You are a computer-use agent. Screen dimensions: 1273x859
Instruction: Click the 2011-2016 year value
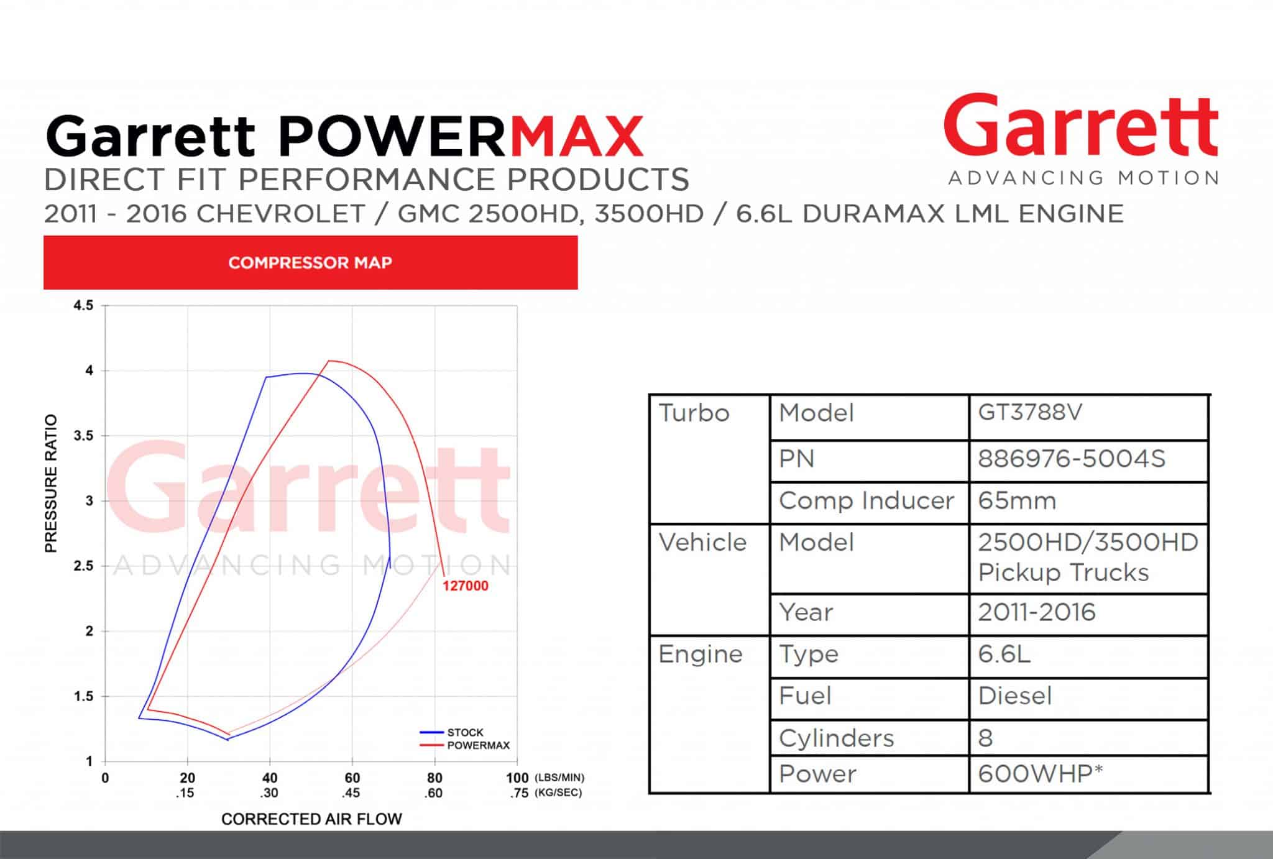coord(1036,612)
